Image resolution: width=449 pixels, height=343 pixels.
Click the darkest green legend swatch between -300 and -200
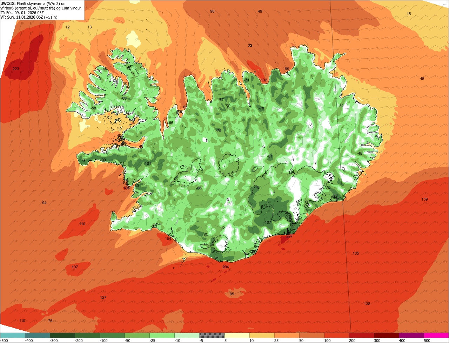(62, 335)
